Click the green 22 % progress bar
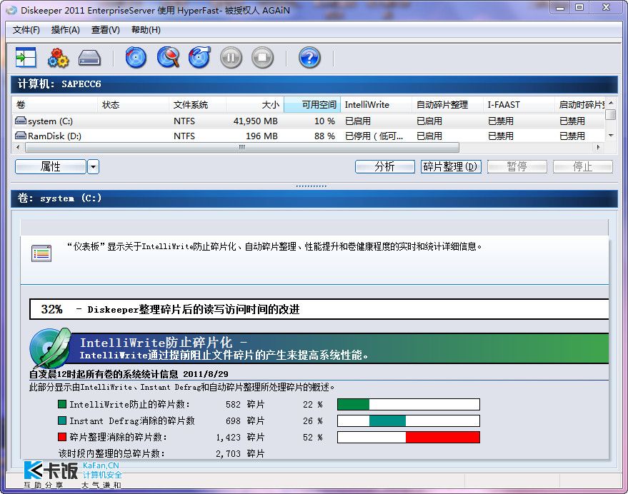Viewport: 628px width, 494px height. tap(409, 404)
